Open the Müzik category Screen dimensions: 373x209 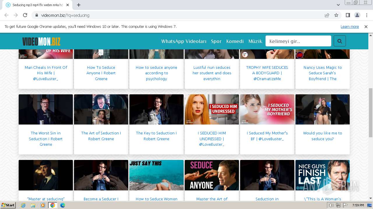255,41
